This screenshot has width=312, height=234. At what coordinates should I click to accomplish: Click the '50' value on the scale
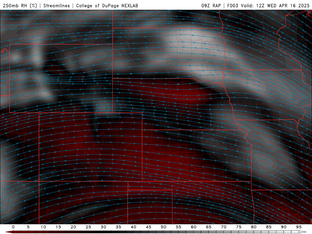(163, 227)
